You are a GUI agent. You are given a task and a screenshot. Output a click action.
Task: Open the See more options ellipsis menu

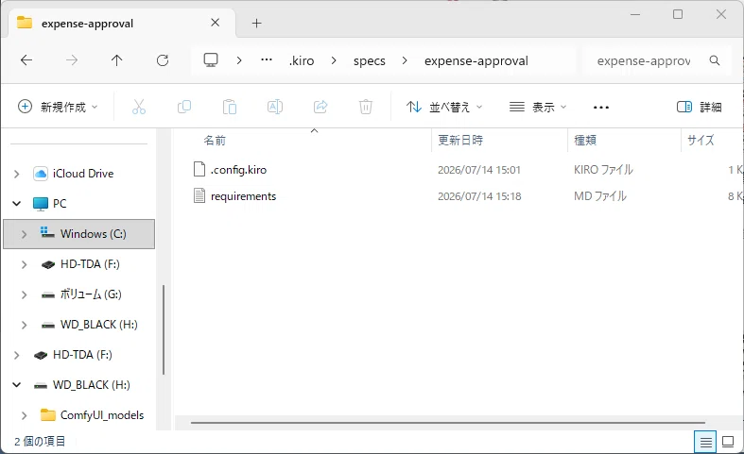click(601, 108)
